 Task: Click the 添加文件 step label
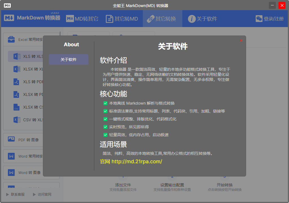123,185
